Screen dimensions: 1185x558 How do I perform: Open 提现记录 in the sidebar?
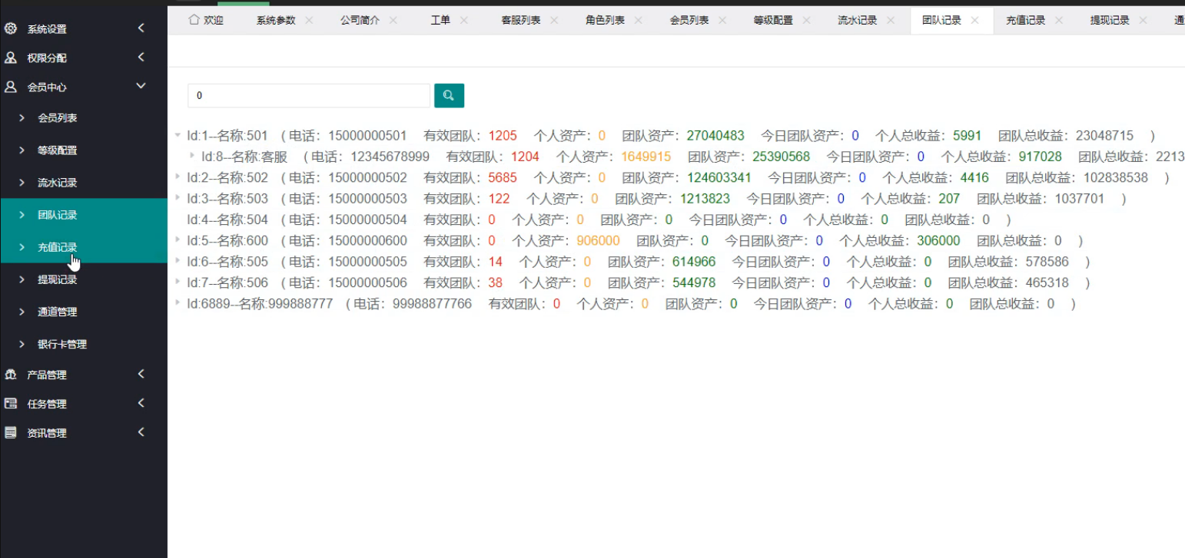58,280
